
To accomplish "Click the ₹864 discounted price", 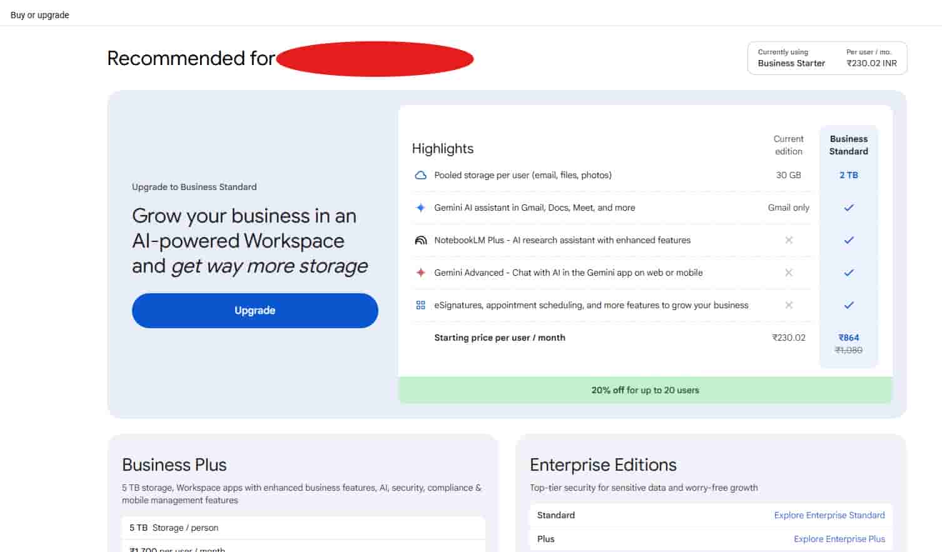I will click(x=848, y=338).
